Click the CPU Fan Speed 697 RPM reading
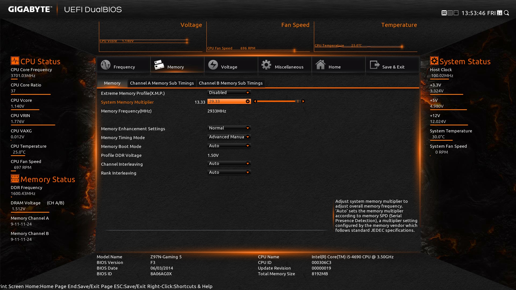Image resolution: width=516 pixels, height=290 pixels. 23,167
